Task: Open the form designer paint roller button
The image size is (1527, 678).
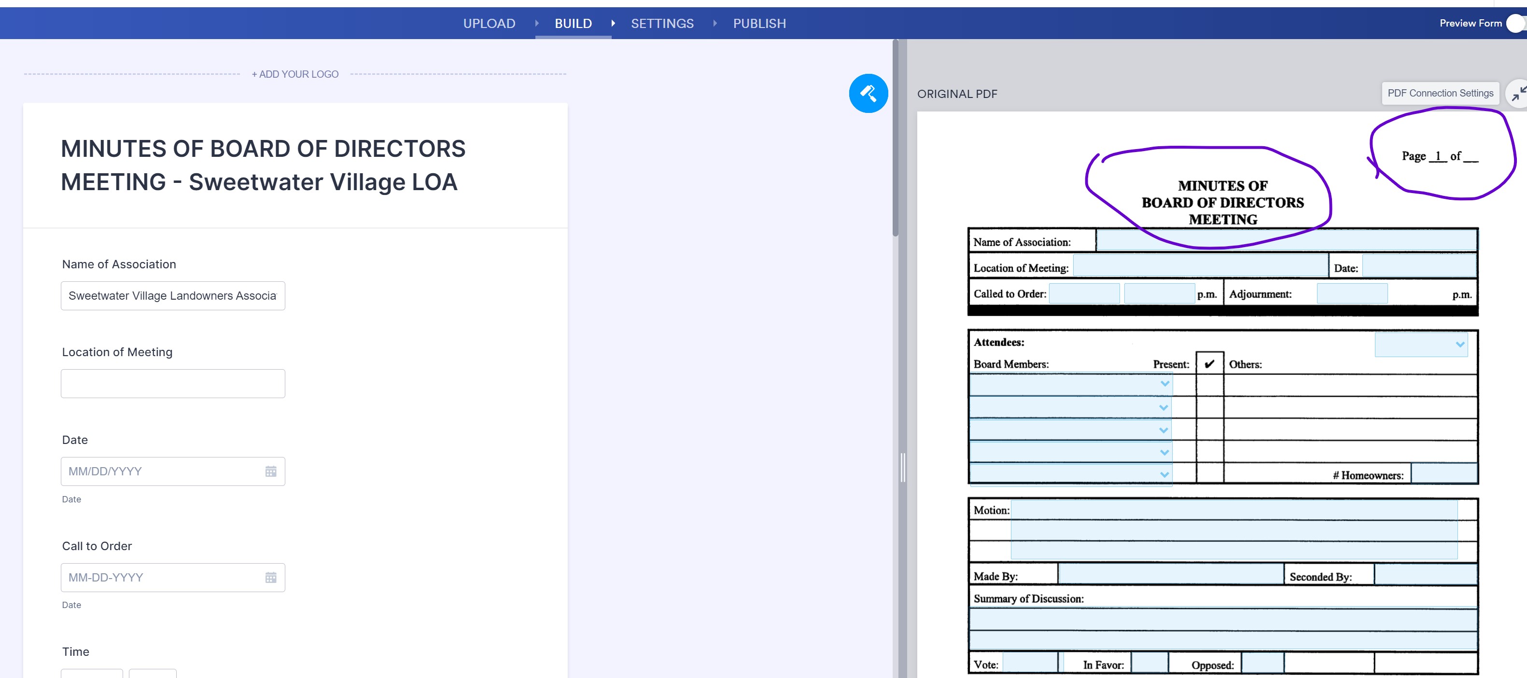Action: (868, 93)
